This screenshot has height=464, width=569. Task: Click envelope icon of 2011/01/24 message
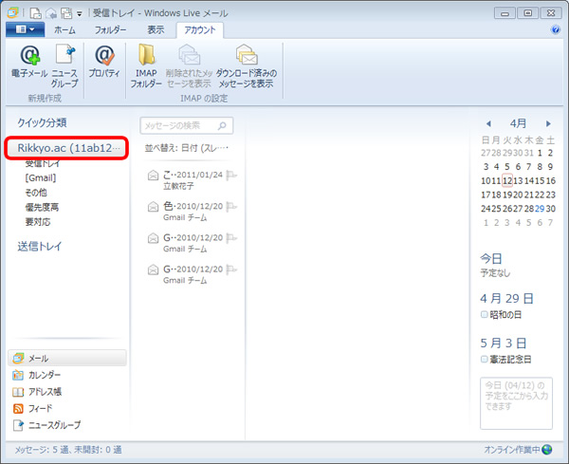point(153,175)
